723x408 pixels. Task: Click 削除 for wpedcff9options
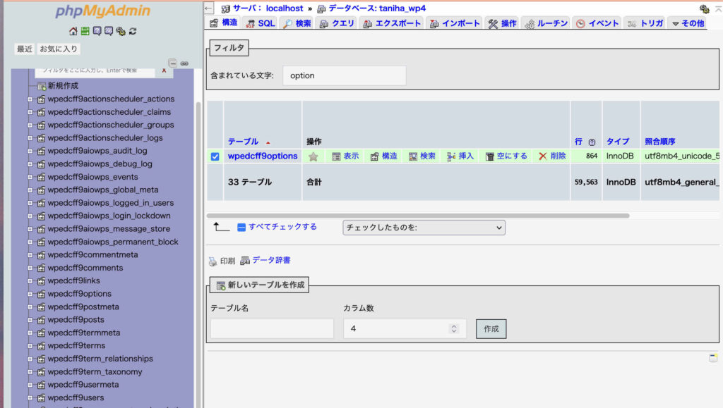[552, 156]
